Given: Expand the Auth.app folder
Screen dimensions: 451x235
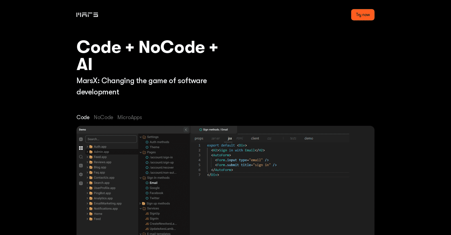Looking at the screenshot, I should [87, 147].
